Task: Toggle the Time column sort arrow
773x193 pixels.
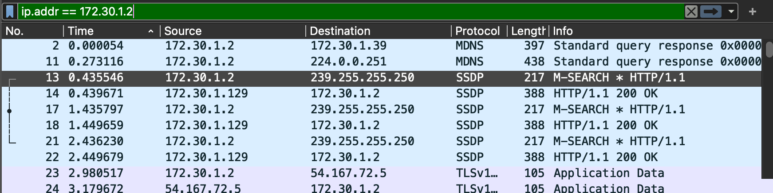Action: (151, 31)
